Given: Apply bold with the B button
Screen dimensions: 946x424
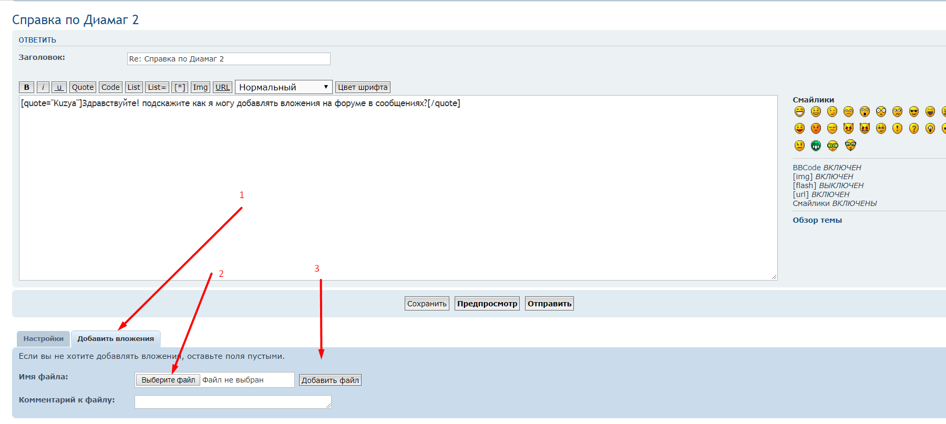Looking at the screenshot, I should click(x=27, y=87).
